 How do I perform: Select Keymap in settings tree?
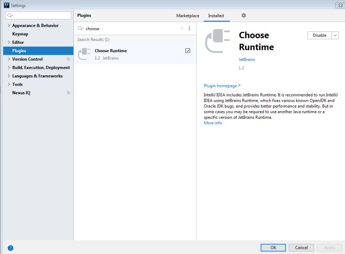[20, 34]
